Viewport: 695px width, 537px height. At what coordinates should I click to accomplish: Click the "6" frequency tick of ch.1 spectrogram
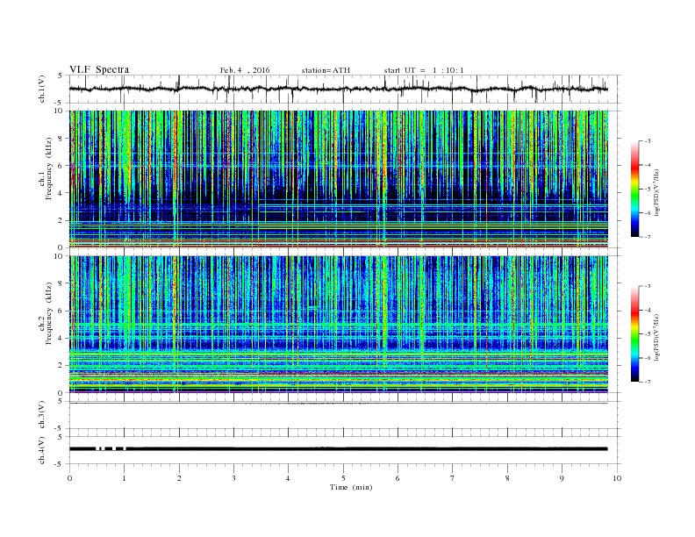pos(61,166)
